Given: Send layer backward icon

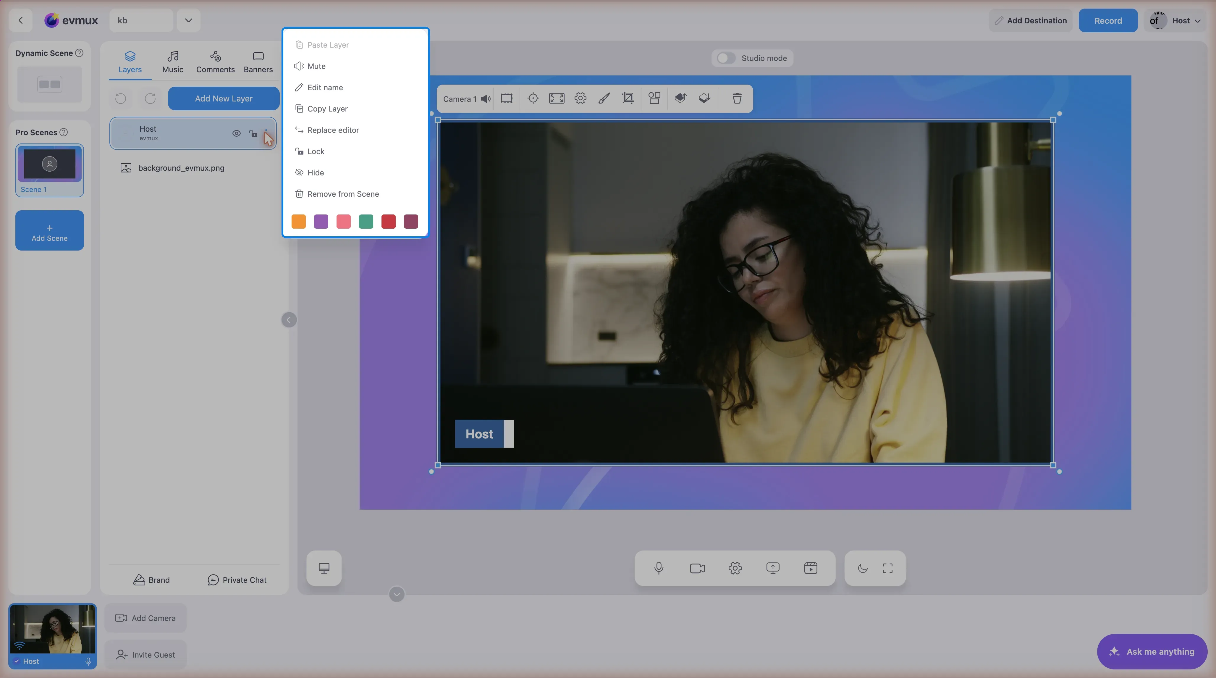Looking at the screenshot, I should point(704,98).
